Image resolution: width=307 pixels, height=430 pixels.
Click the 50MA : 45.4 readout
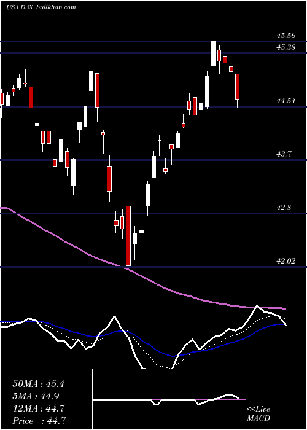click(x=38, y=384)
